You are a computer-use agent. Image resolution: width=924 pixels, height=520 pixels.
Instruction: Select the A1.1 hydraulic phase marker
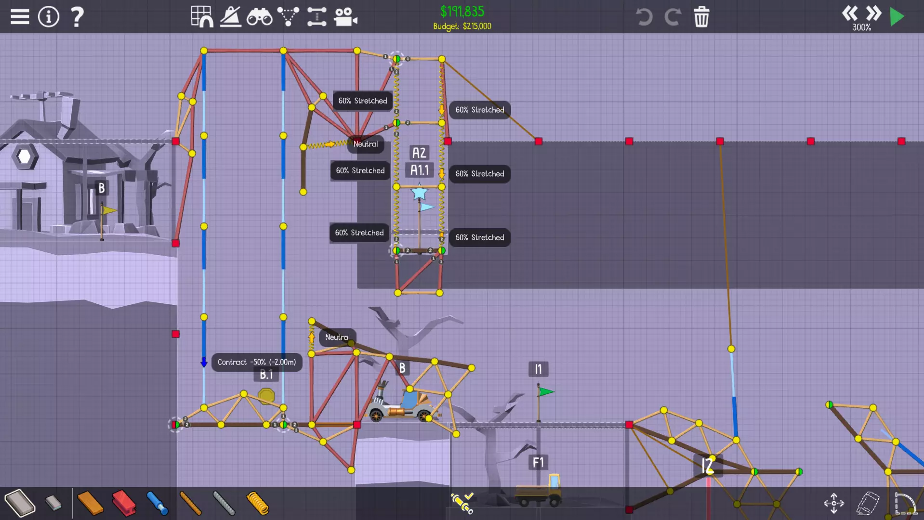[419, 170]
